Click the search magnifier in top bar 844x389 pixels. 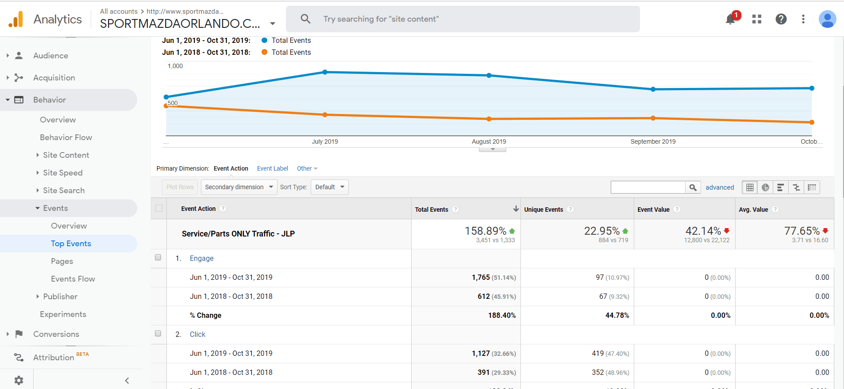pyautogui.click(x=305, y=19)
